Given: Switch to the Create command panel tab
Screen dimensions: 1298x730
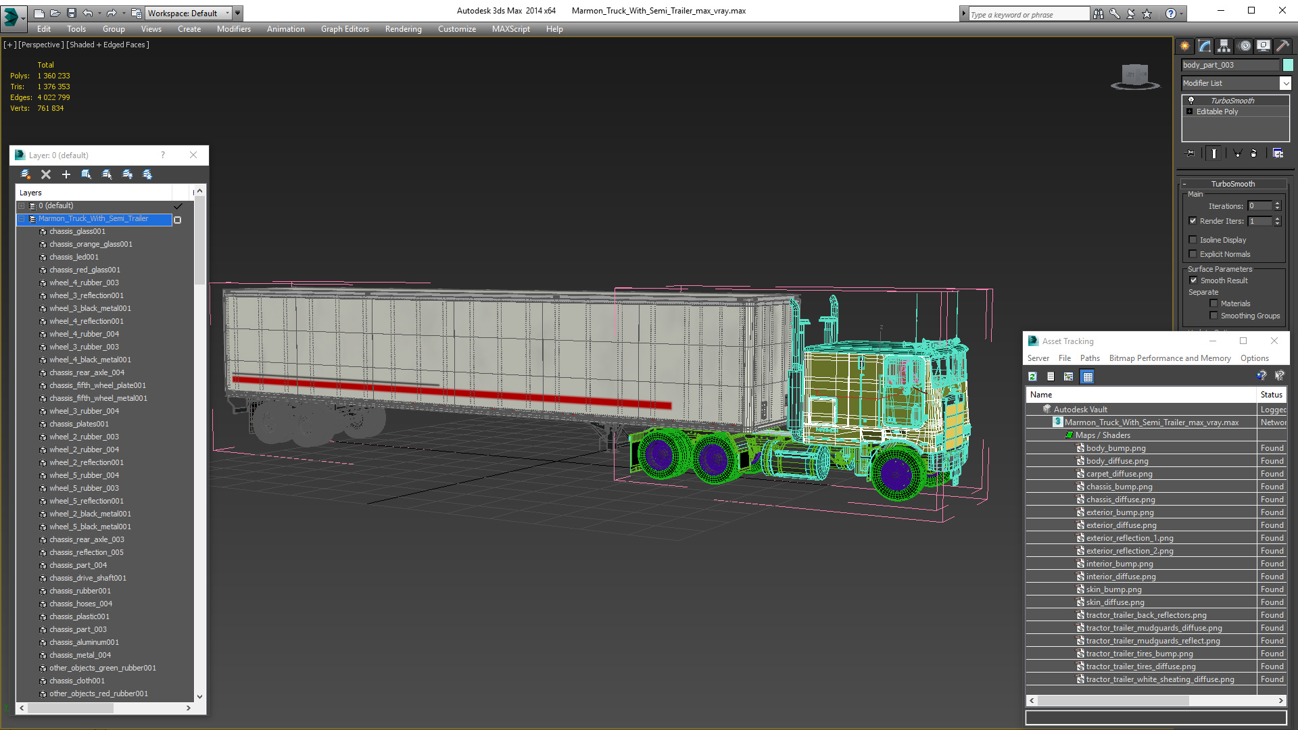Looking at the screenshot, I should (x=1185, y=46).
